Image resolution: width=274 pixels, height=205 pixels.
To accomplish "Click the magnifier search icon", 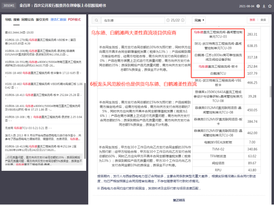I will (96, 20).
